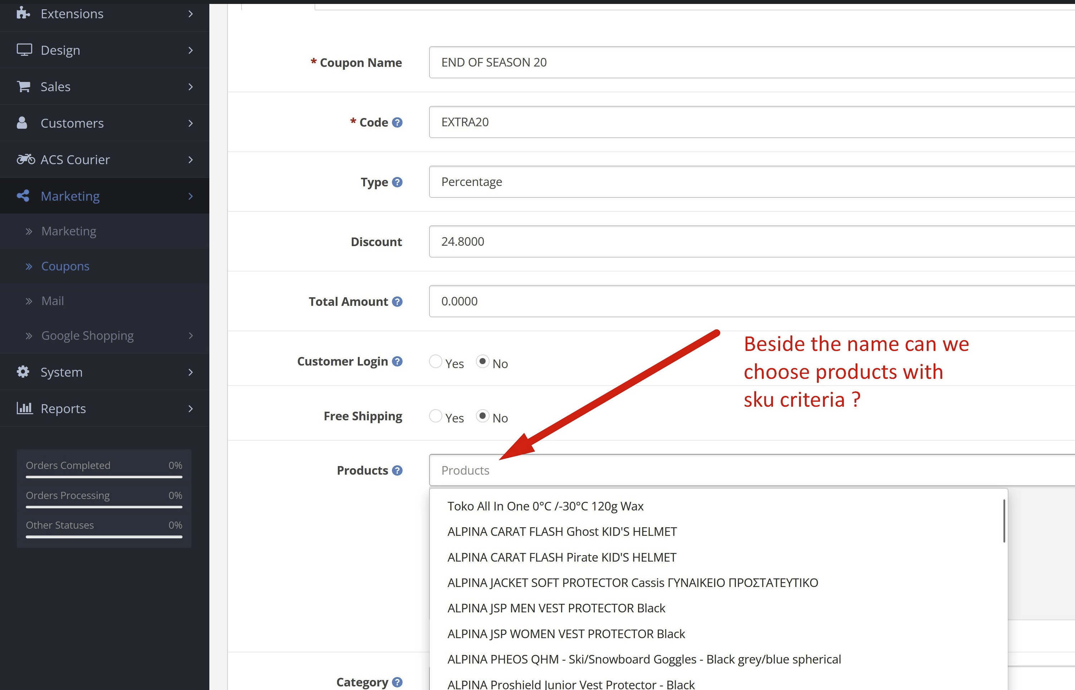Image resolution: width=1075 pixels, height=690 pixels.
Task: Choose ALPINA CARAT FLASH Ghost helmet suggestion
Action: point(716,532)
